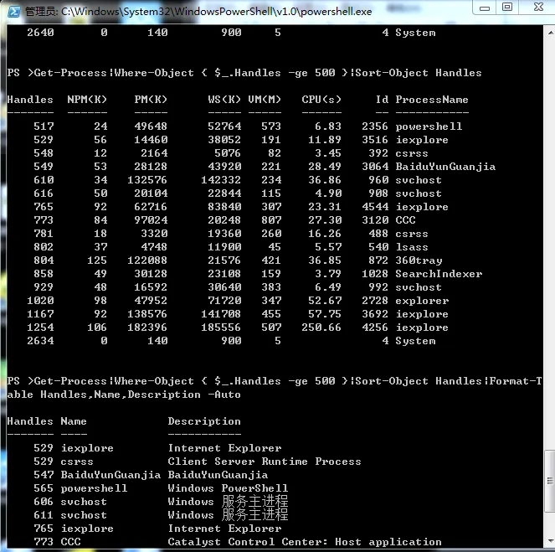Maximize the PowerShell window
The height and width of the screenshot is (552, 555).
click(x=507, y=8)
